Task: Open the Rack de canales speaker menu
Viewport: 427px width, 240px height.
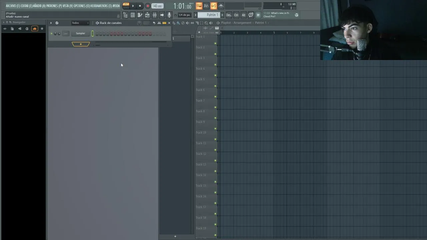Action: 97,23
